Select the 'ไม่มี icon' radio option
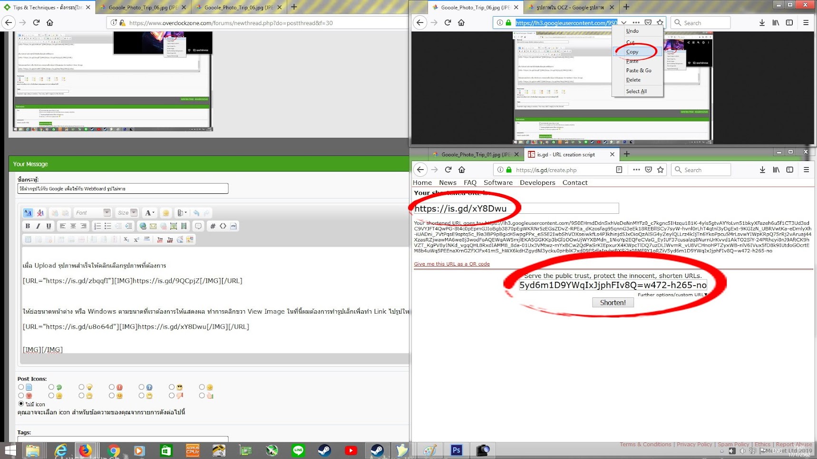Screen dimensions: 817x459 pyautogui.click(x=21, y=404)
